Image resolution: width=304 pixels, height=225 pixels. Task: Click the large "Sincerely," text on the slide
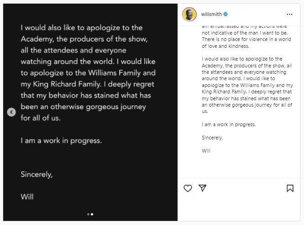(x=37, y=174)
